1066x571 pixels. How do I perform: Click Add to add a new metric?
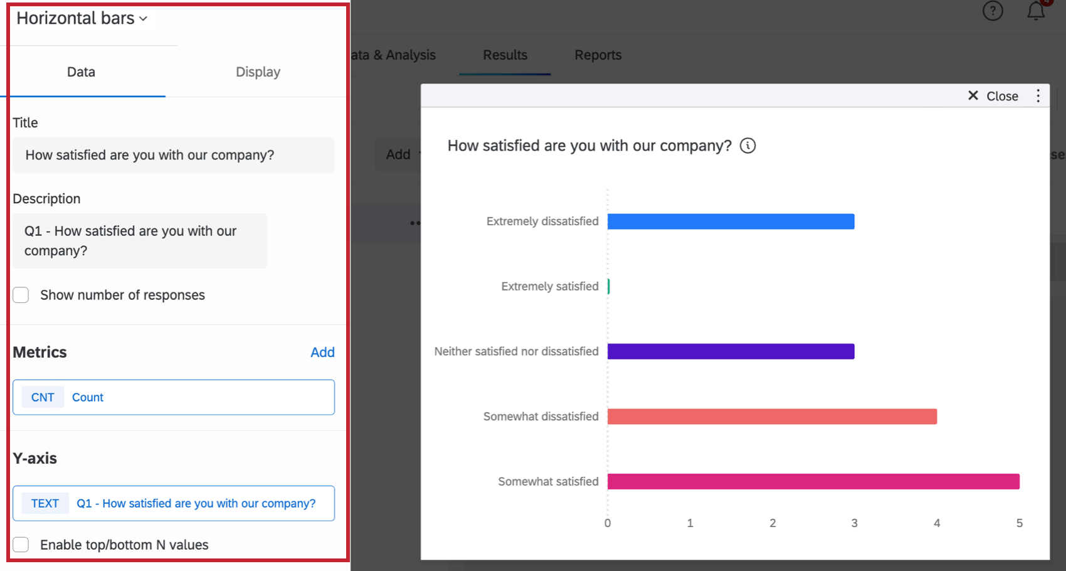pyautogui.click(x=322, y=352)
